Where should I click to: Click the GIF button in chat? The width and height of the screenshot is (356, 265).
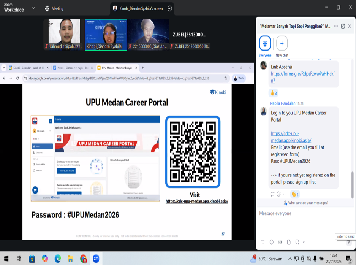point(280,242)
